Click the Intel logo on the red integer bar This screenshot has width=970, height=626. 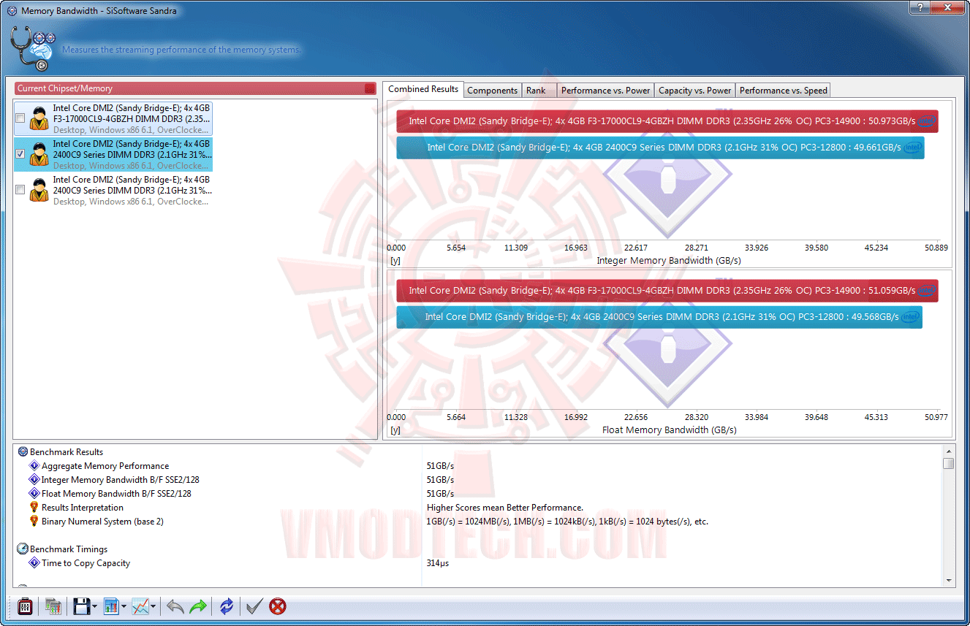pos(927,121)
